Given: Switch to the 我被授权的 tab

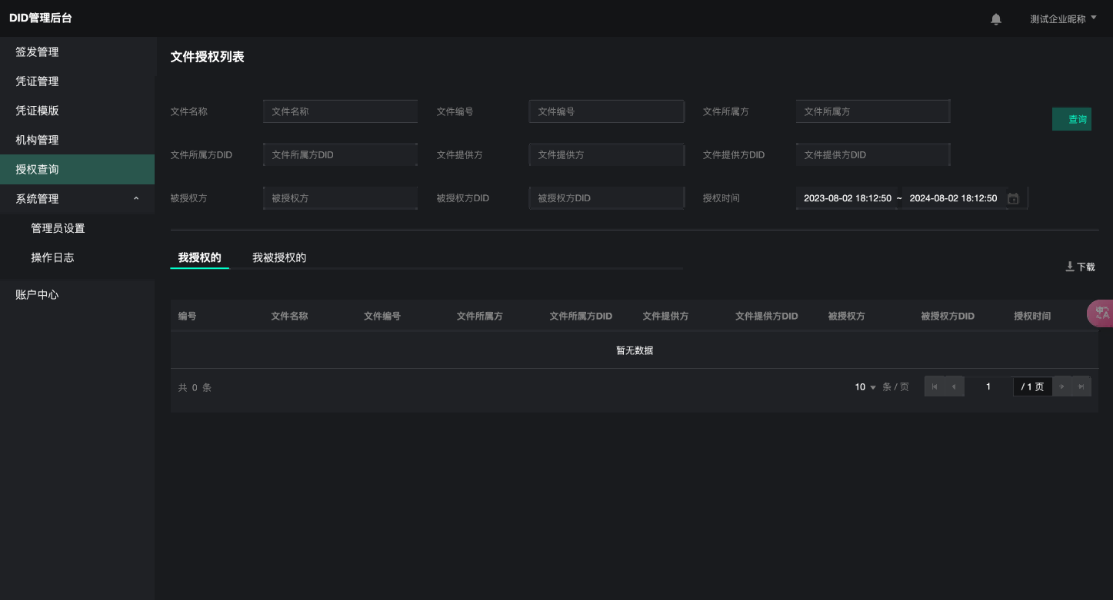Looking at the screenshot, I should pyautogui.click(x=279, y=258).
